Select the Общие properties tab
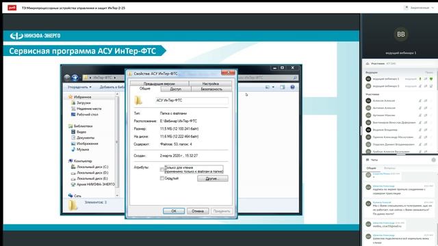 tap(145, 89)
